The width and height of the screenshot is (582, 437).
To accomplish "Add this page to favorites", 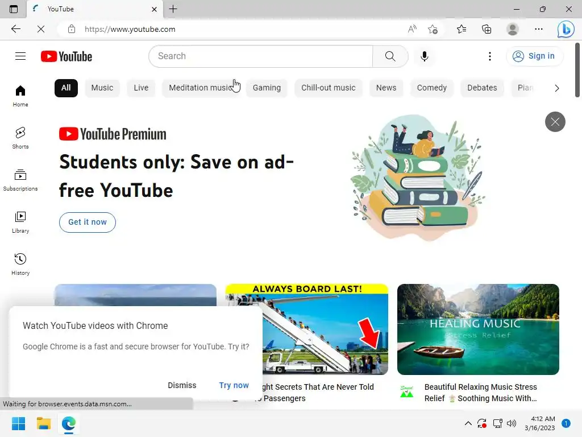I will [x=433, y=29].
